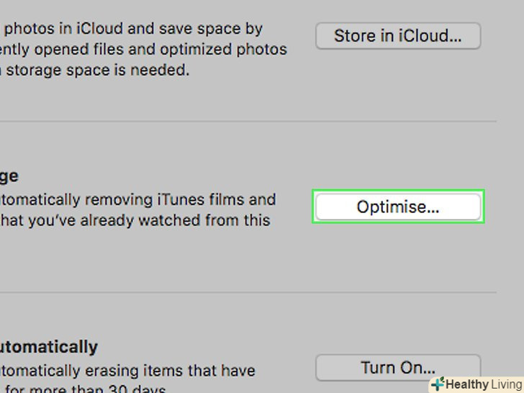The height and width of the screenshot is (393, 524).
Task: Click the word 'iTunes' in the description
Action: coord(179,199)
